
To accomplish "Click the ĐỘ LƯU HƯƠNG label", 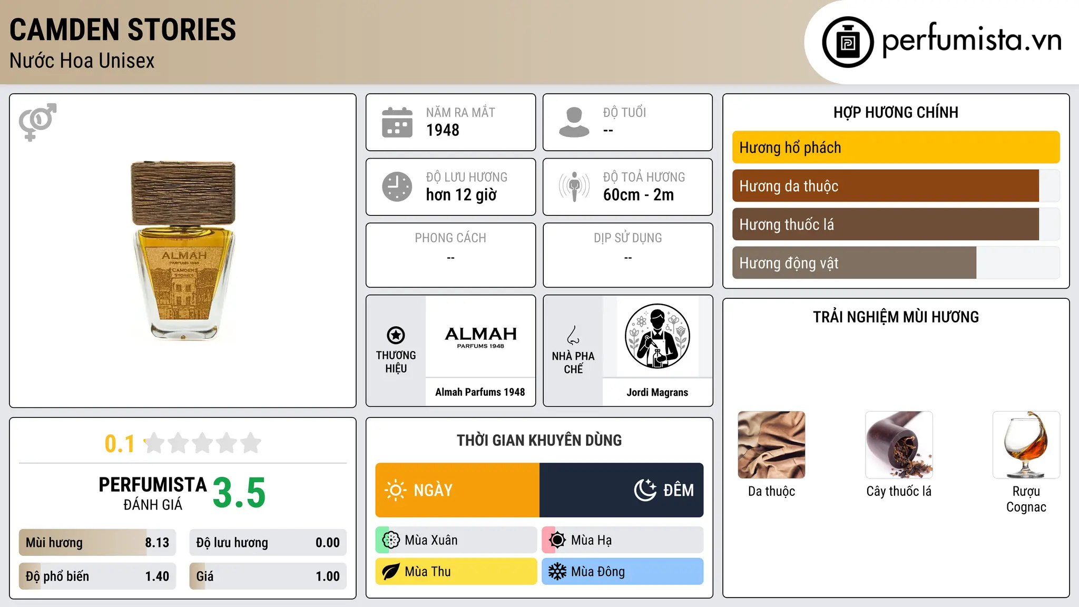I will 467,177.
